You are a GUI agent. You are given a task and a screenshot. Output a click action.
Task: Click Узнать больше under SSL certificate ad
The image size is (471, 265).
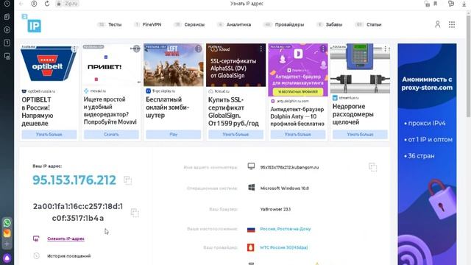coord(235,134)
